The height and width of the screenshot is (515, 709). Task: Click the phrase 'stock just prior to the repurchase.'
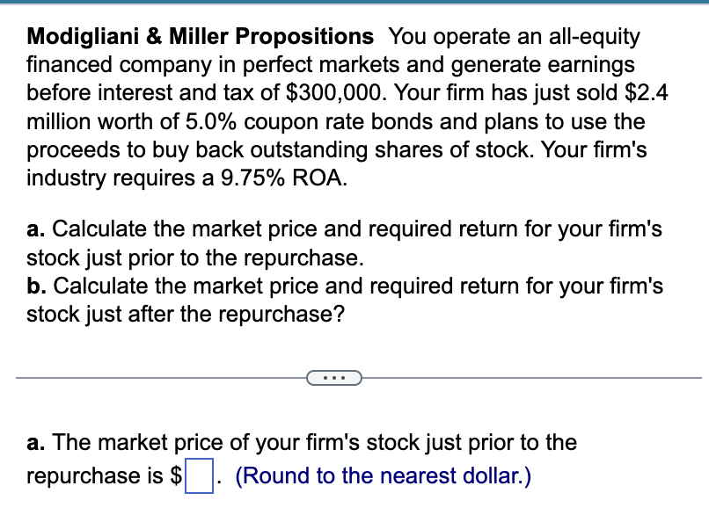[195, 258]
